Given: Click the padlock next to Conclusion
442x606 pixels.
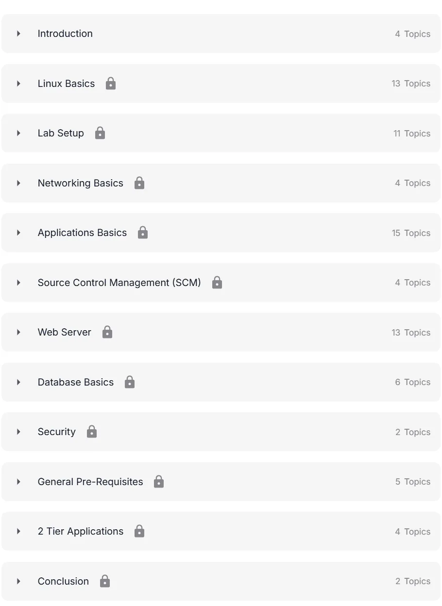Looking at the screenshot, I should [105, 581].
